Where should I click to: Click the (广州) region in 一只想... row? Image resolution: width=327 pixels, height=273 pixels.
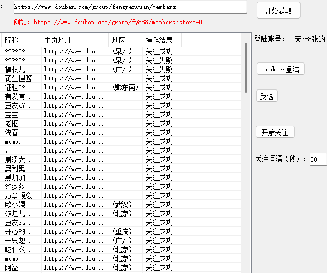pyautogui.click(x=122, y=240)
